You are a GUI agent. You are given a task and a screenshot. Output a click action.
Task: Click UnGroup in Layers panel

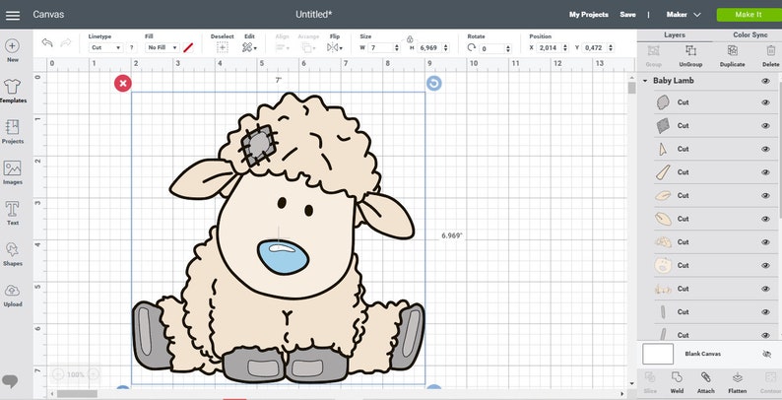pyautogui.click(x=690, y=56)
